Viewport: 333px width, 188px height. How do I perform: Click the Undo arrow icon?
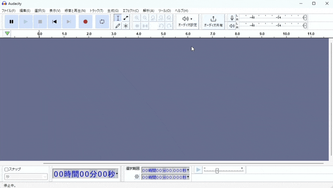(x=161, y=26)
